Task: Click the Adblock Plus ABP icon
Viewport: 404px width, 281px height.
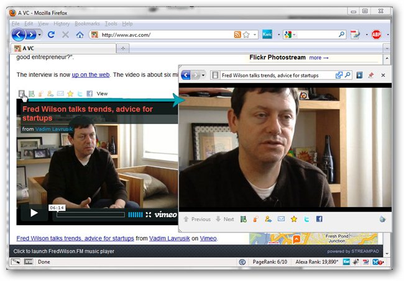Action: (x=377, y=35)
